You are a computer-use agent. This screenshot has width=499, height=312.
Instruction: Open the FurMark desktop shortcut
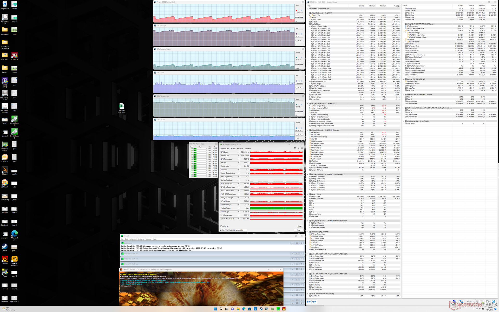tap(5, 259)
